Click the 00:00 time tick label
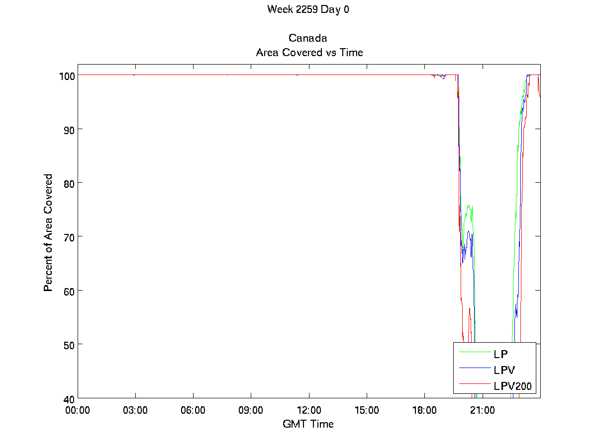The width and height of the screenshot is (597, 447). pyautogui.click(x=78, y=410)
